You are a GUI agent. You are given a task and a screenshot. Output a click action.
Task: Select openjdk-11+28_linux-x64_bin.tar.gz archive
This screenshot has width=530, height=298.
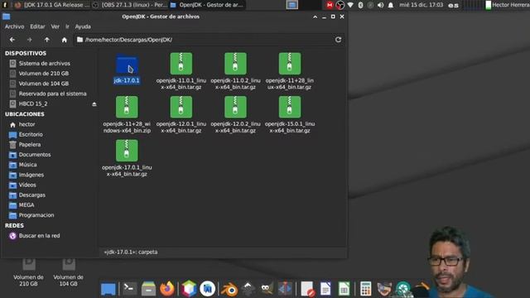pyautogui.click(x=290, y=71)
